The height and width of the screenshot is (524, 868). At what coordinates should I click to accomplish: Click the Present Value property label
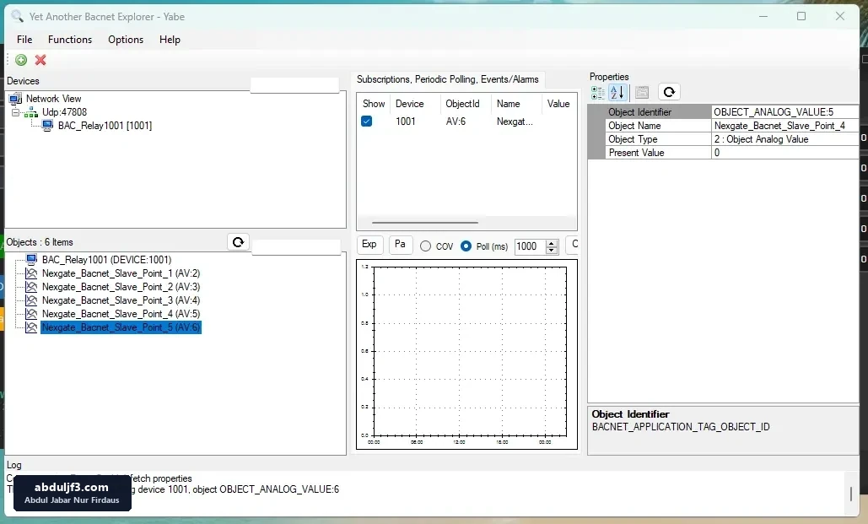[636, 153]
